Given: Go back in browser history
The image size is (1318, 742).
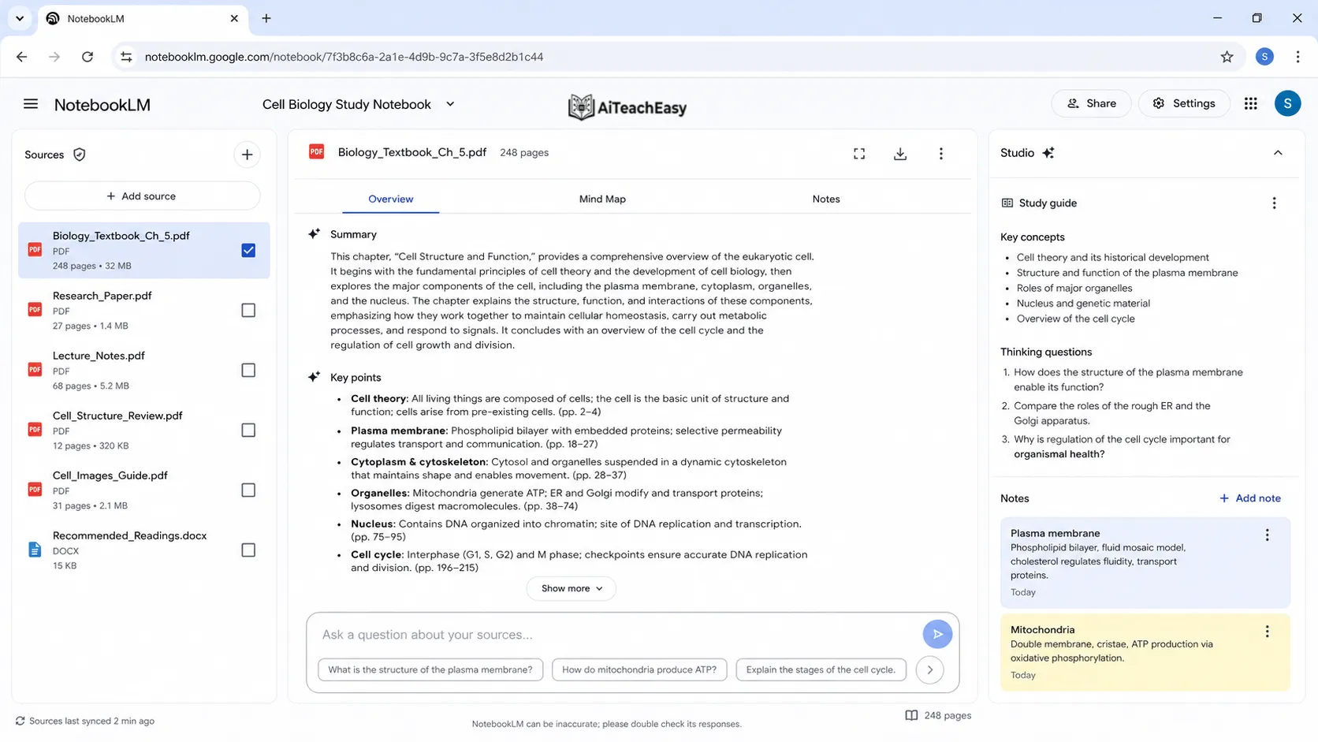Looking at the screenshot, I should [22, 57].
